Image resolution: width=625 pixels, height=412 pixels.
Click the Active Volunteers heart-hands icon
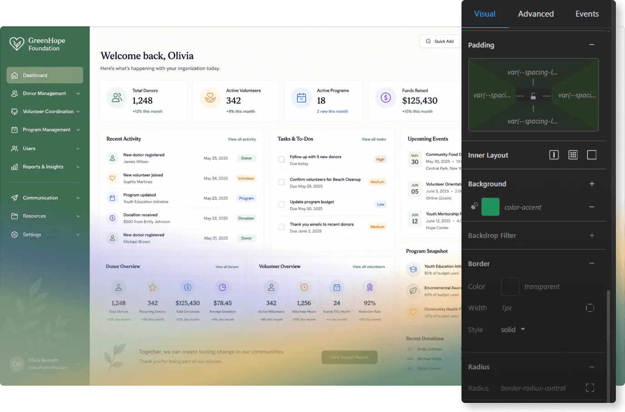click(210, 97)
